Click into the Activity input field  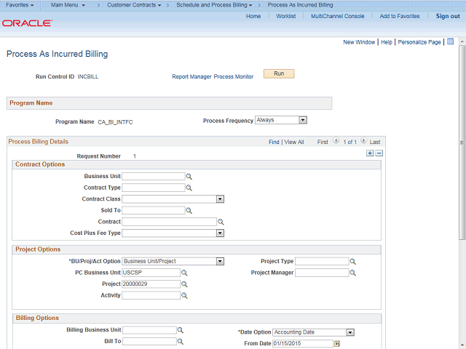[151, 296]
